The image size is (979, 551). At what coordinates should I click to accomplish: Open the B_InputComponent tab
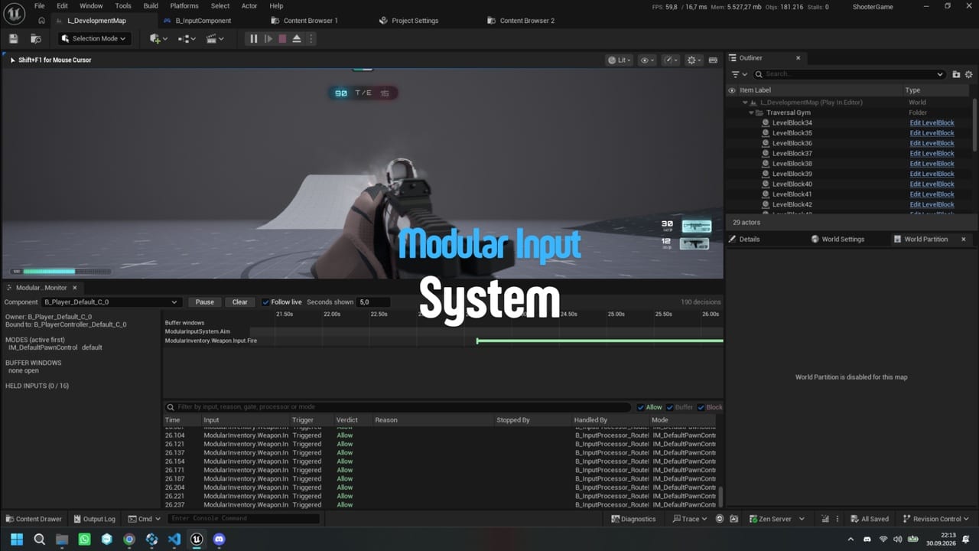(202, 21)
